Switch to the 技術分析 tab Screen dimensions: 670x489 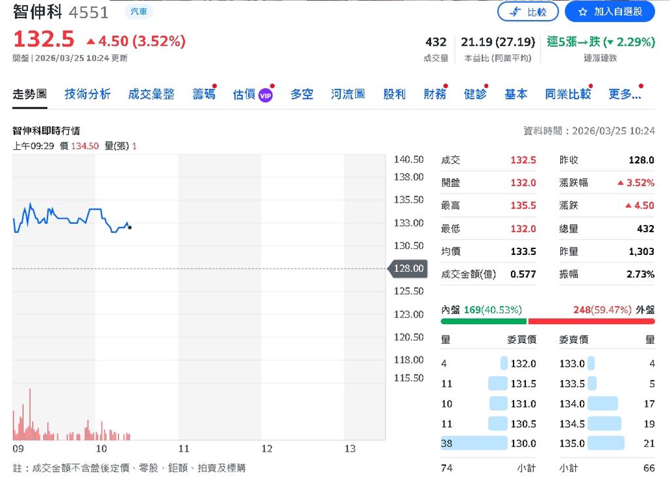coord(88,94)
